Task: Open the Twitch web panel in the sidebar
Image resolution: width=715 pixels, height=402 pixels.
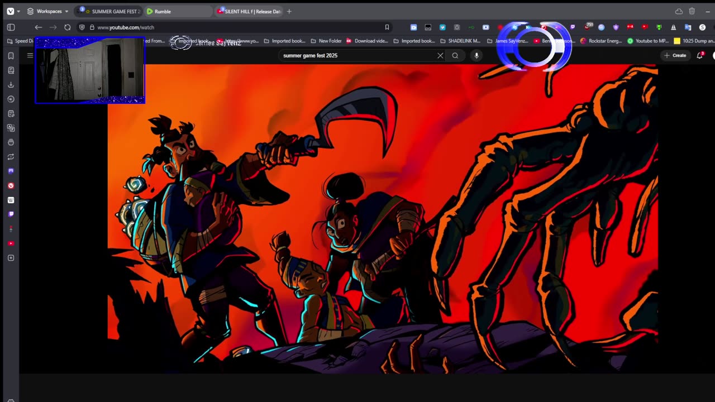Action: 11,214
